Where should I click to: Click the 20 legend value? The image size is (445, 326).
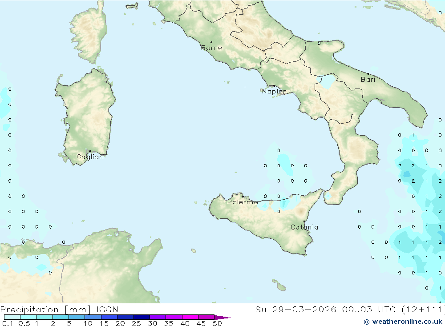pos(120,323)
